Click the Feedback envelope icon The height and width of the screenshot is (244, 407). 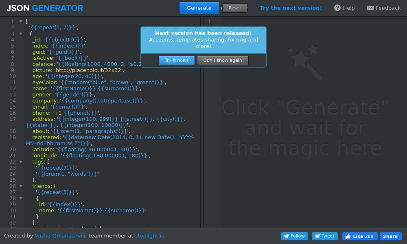(x=370, y=8)
